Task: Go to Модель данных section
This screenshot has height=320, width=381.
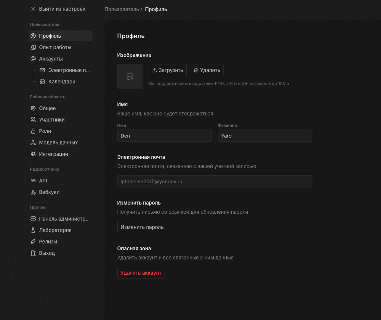Action: click(58, 142)
